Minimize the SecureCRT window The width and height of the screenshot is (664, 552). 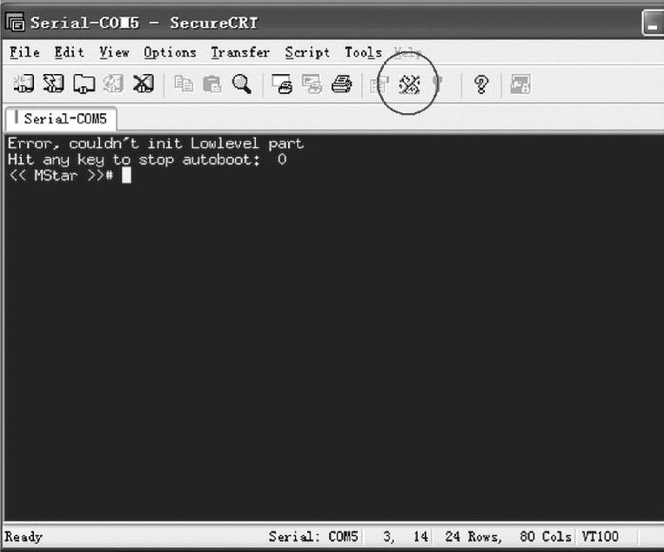pyautogui.click(x=653, y=24)
